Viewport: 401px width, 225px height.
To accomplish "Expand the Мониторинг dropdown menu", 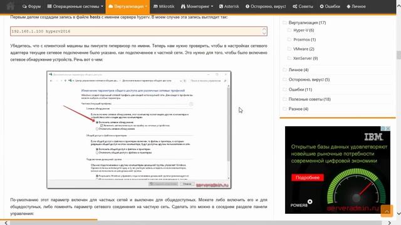I will click(x=197, y=6).
